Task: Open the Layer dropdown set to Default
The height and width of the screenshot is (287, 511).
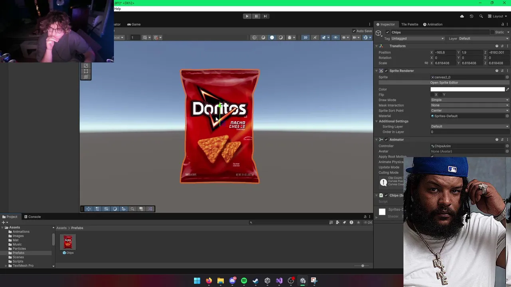Action: point(483,39)
